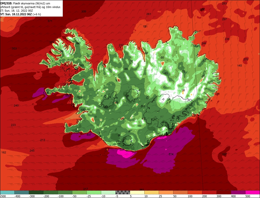Select the 504 value in the purple area
The width and height of the screenshot is (260, 198).
tap(171, 154)
